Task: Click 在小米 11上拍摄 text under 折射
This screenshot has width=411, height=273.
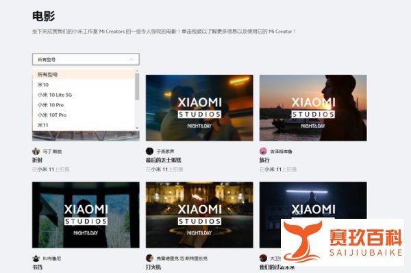Action: click(51, 169)
